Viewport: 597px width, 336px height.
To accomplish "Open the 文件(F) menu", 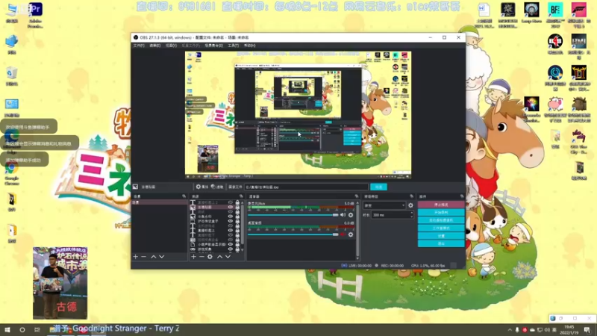I will point(139,46).
